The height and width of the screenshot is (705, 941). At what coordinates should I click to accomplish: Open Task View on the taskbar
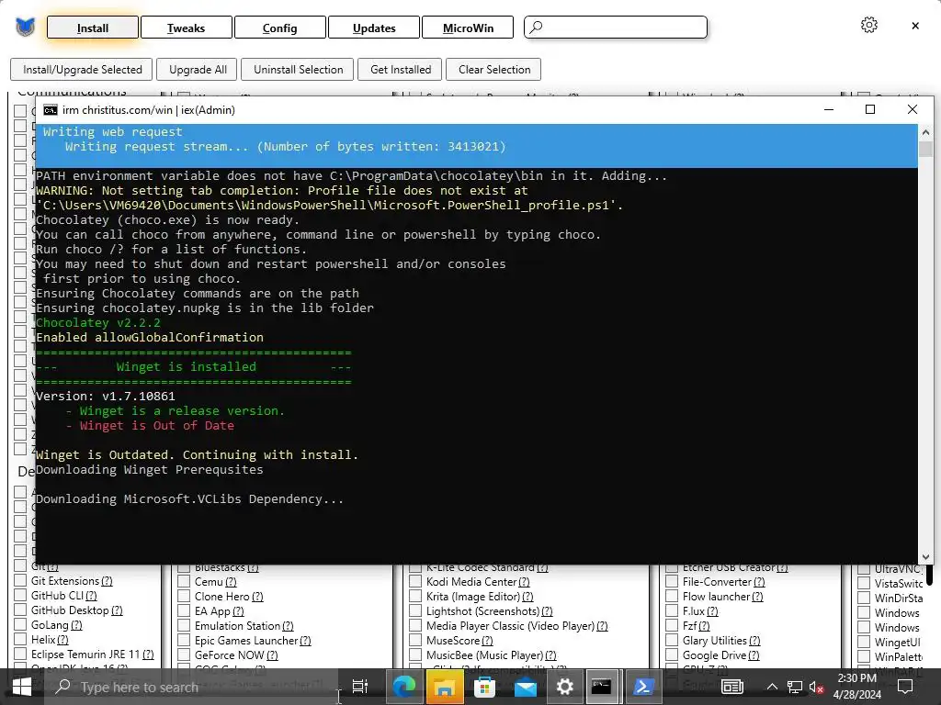pyautogui.click(x=360, y=687)
